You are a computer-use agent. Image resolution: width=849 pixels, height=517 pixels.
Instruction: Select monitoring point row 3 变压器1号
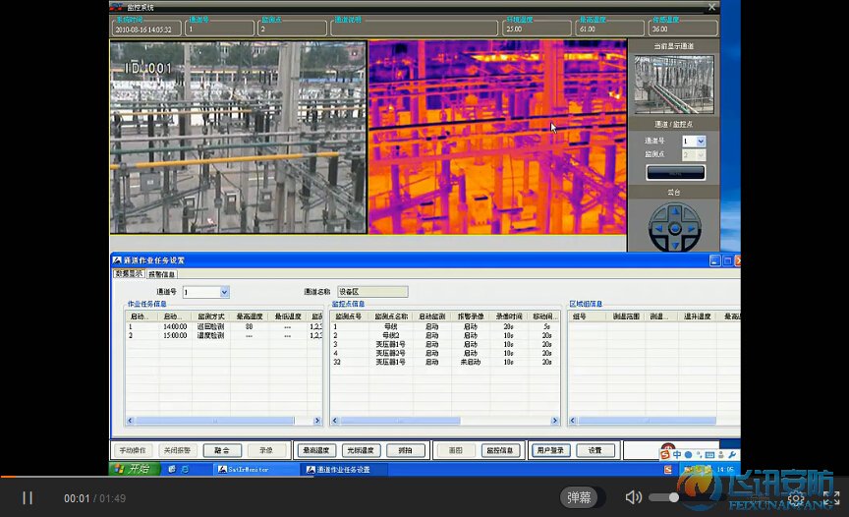(445, 344)
